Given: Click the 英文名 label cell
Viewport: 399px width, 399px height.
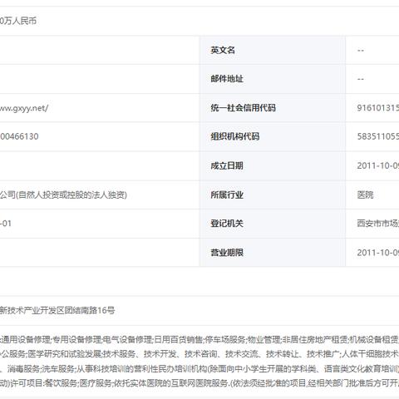Looking at the screenshot, I should point(273,50).
